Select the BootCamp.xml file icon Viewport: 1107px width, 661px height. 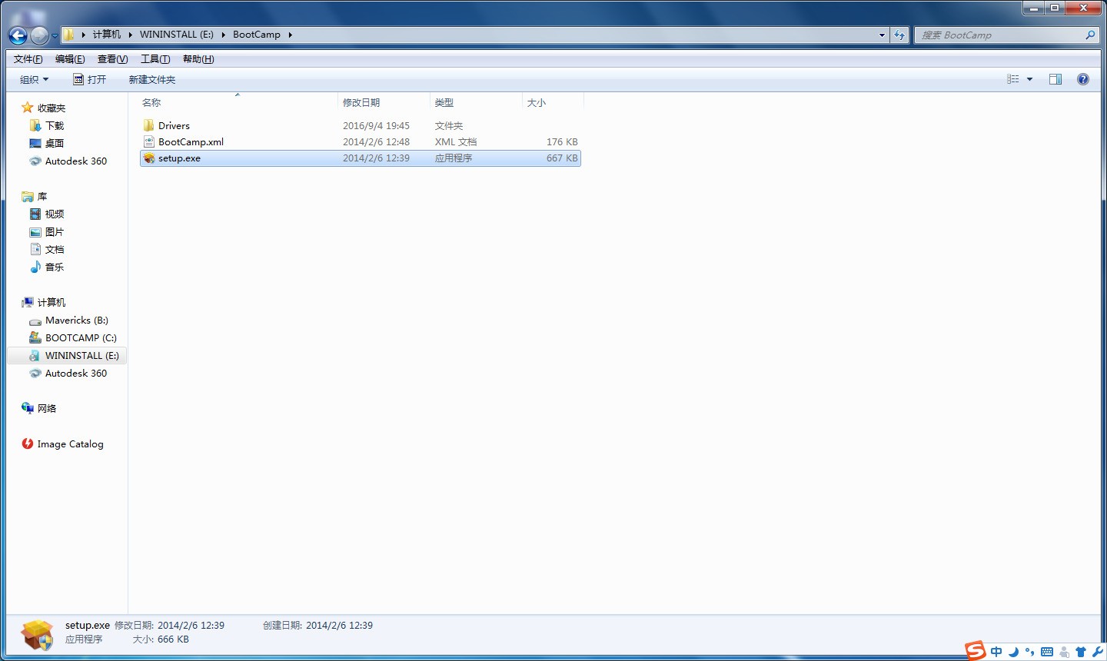(x=149, y=141)
